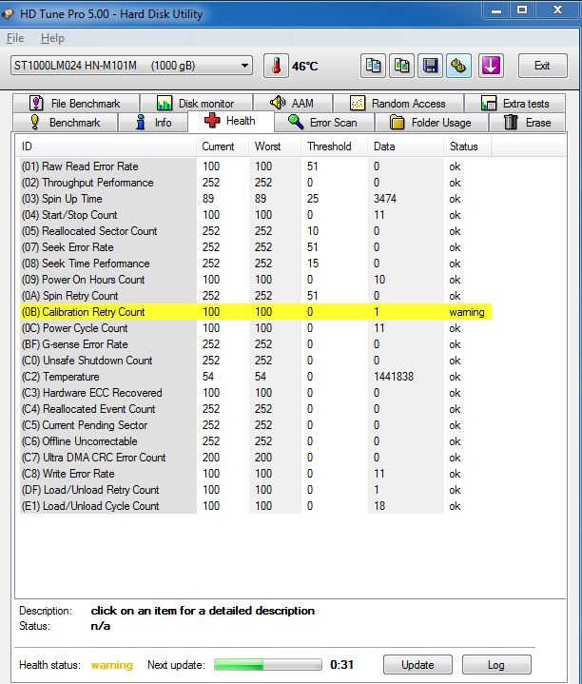582x684 pixels.
Task: Switch to the AAM tab
Action: 293,104
